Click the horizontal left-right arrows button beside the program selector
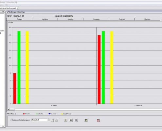The width and height of the screenshot is (162, 131). pos(57,120)
